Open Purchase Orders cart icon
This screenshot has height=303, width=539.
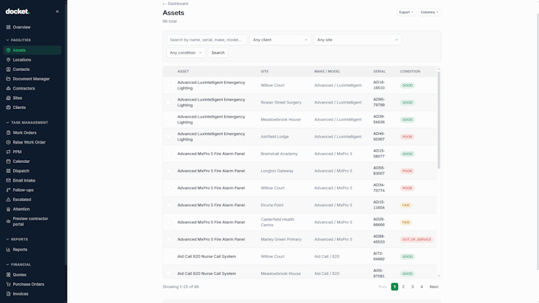point(8,284)
